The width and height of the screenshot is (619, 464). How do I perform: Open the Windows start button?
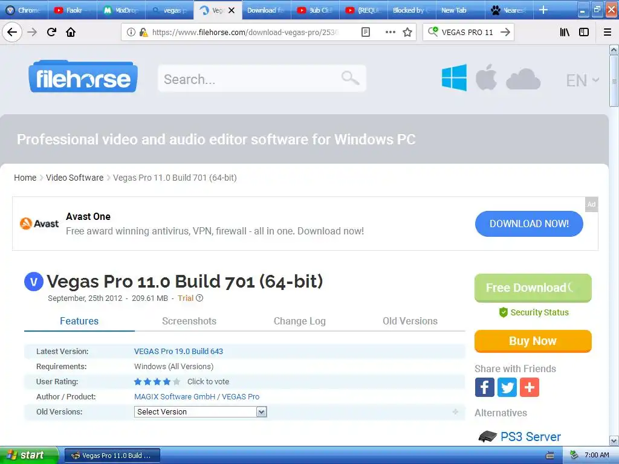pos(29,456)
